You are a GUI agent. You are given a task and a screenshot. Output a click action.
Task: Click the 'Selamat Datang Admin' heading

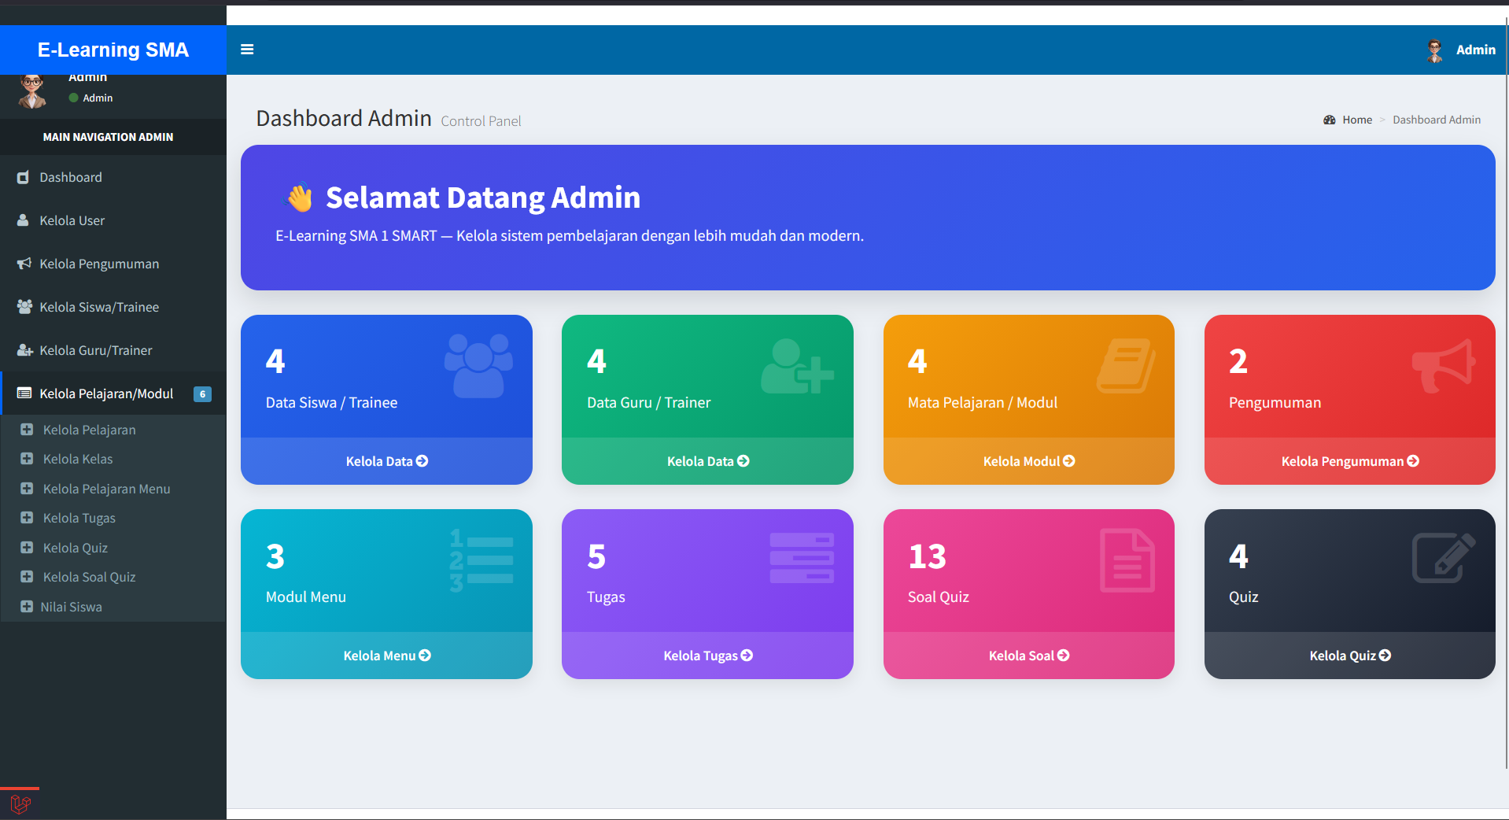[x=483, y=198]
